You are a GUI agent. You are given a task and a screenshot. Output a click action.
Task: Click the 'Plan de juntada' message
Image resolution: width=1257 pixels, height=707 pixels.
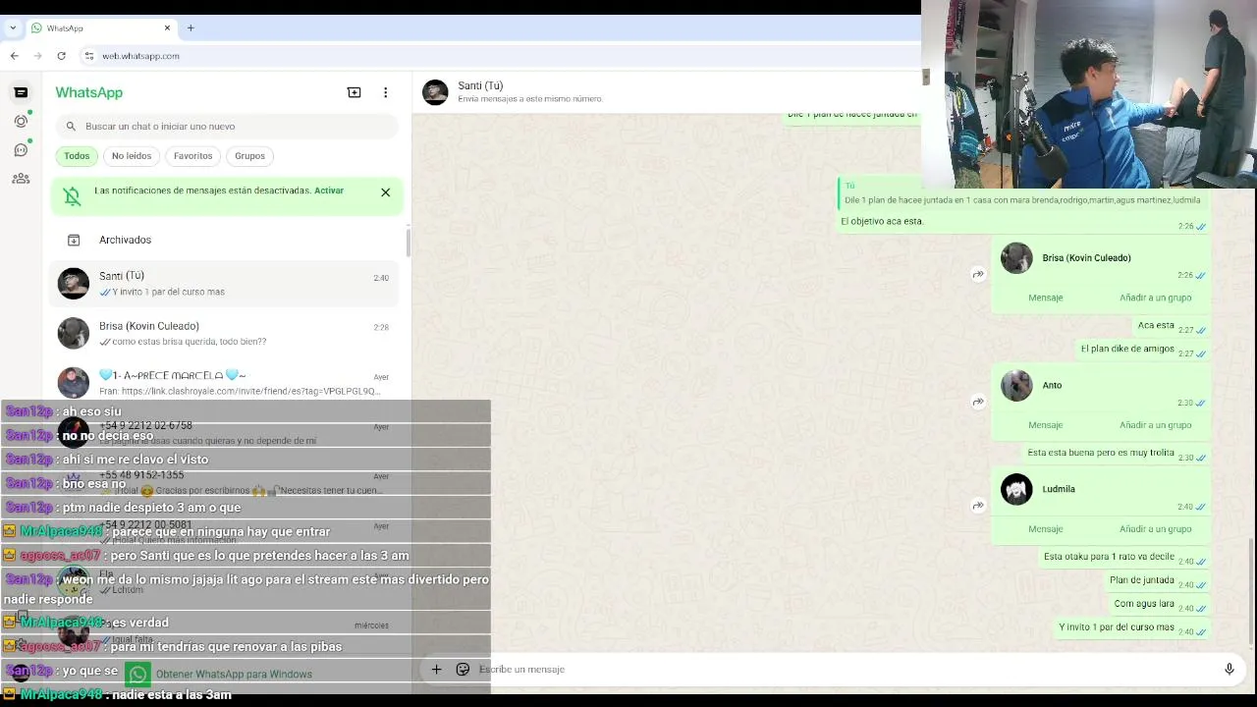[1142, 580]
